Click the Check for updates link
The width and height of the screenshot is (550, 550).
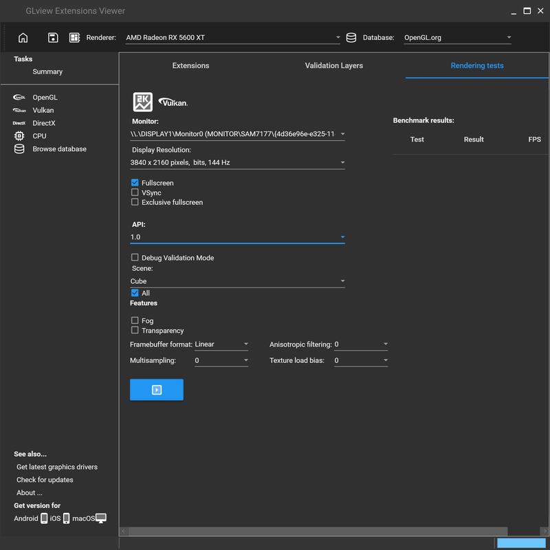45,480
